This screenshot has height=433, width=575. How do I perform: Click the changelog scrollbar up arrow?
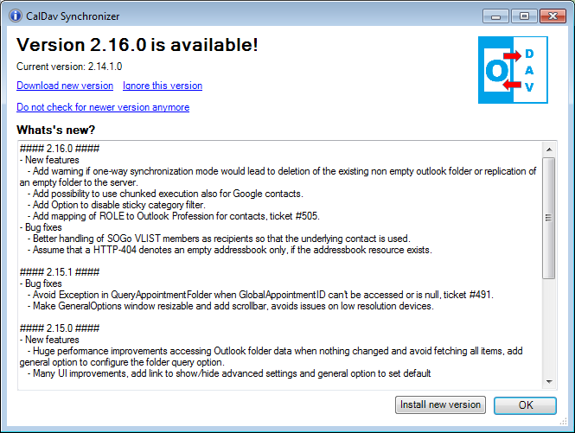tap(550, 149)
